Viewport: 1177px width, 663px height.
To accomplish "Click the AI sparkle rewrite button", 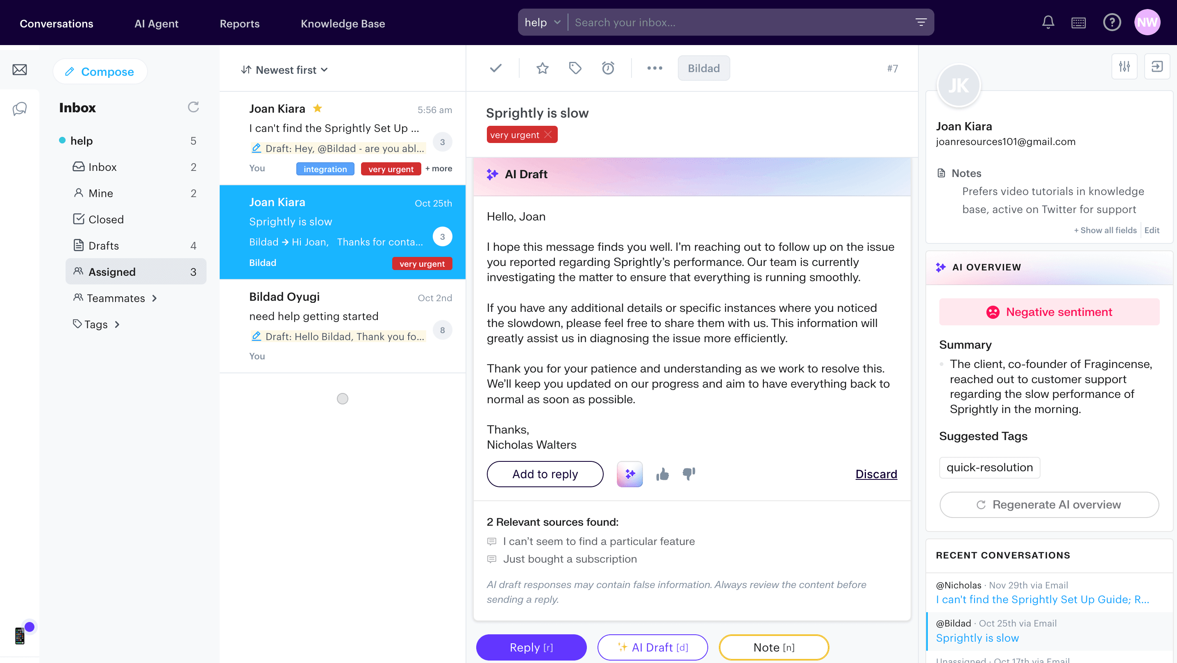I will 629,474.
